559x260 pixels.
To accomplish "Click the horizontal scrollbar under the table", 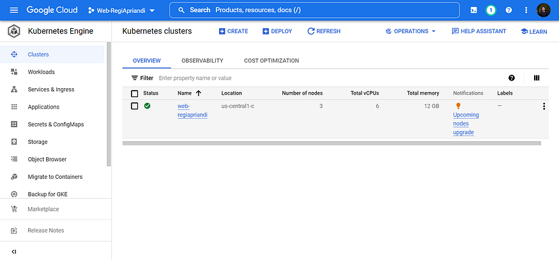I will coord(331,143).
